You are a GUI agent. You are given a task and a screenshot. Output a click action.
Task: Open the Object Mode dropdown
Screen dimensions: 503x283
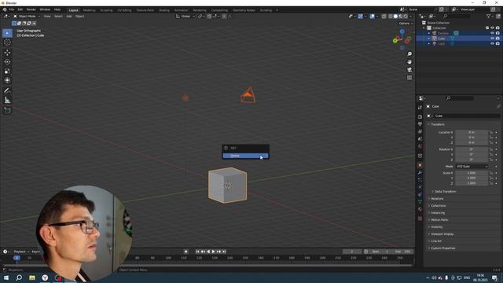(x=27, y=16)
